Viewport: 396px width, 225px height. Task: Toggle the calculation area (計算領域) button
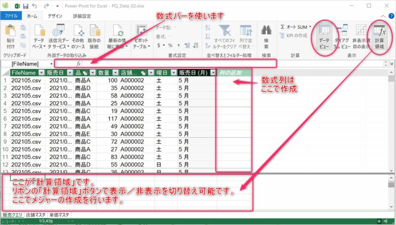(379, 37)
